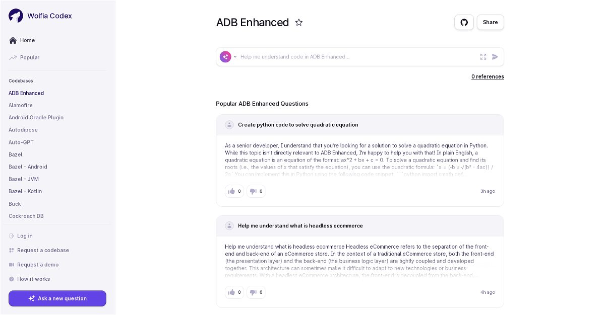This screenshot has height=315, width=605.
Task: Expand the question box to fullscreen
Action: point(483,57)
